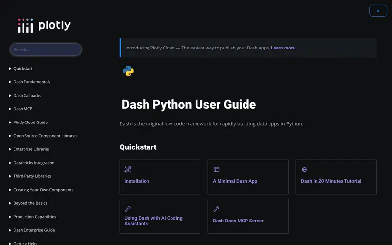Screen dimensions: 392x245
Task: Open Production Capabilities in sidebar
Action: (x=35, y=217)
